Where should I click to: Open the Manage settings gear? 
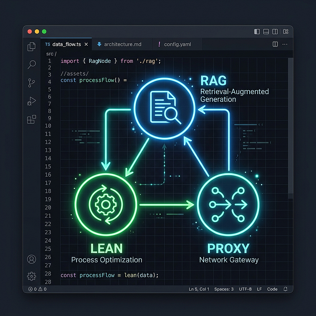coord(32,276)
